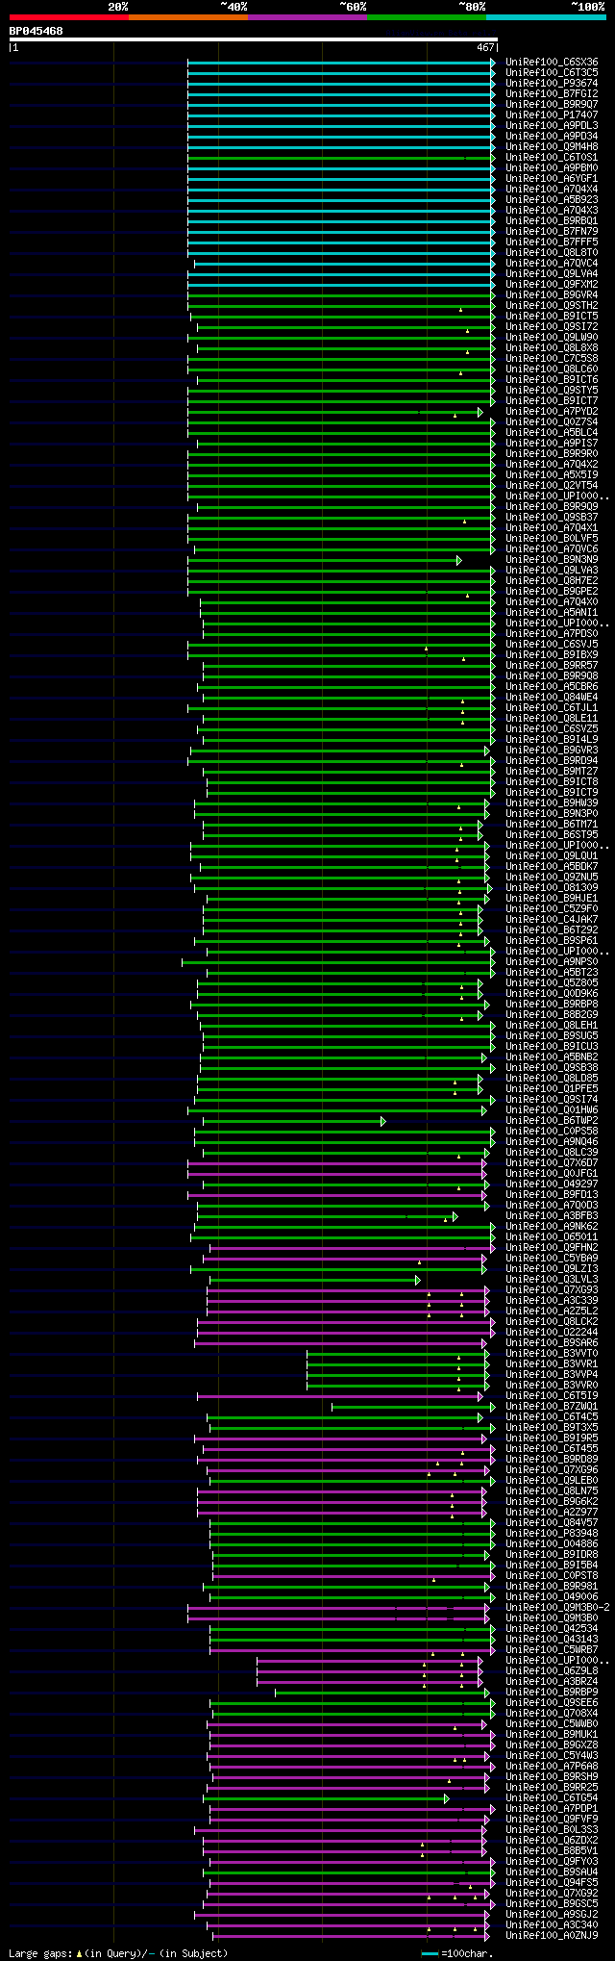Open hit UniRef100_C6T0S1

(552, 157)
